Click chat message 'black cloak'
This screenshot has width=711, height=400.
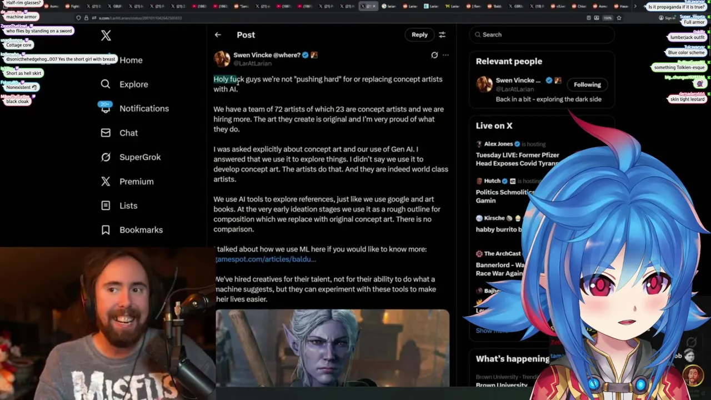tap(17, 102)
